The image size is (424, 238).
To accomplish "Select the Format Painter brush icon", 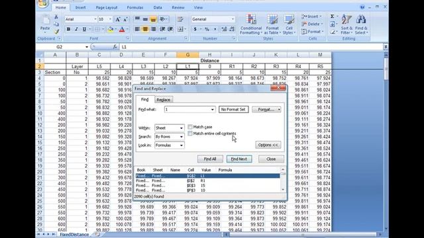I will (x=56, y=32).
